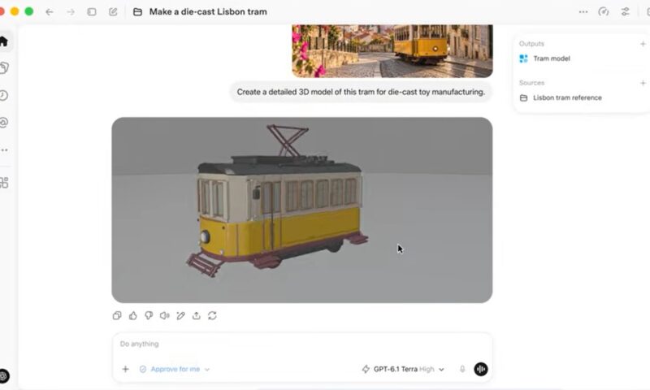Click the green fullscreen window button
650x390 pixels.
[29, 11]
